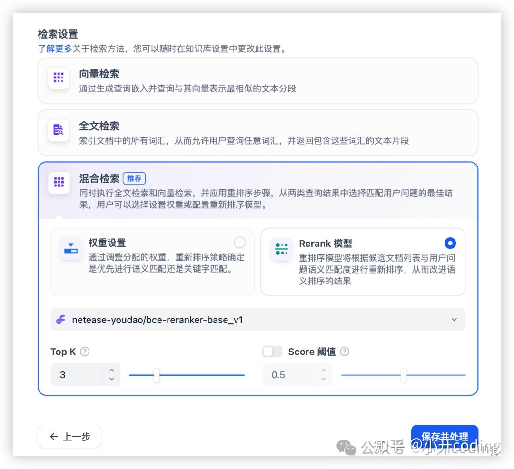This screenshot has width=514, height=469.
Task: Click the Score 阈值 slider handle
Action: pyautogui.click(x=404, y=375)
